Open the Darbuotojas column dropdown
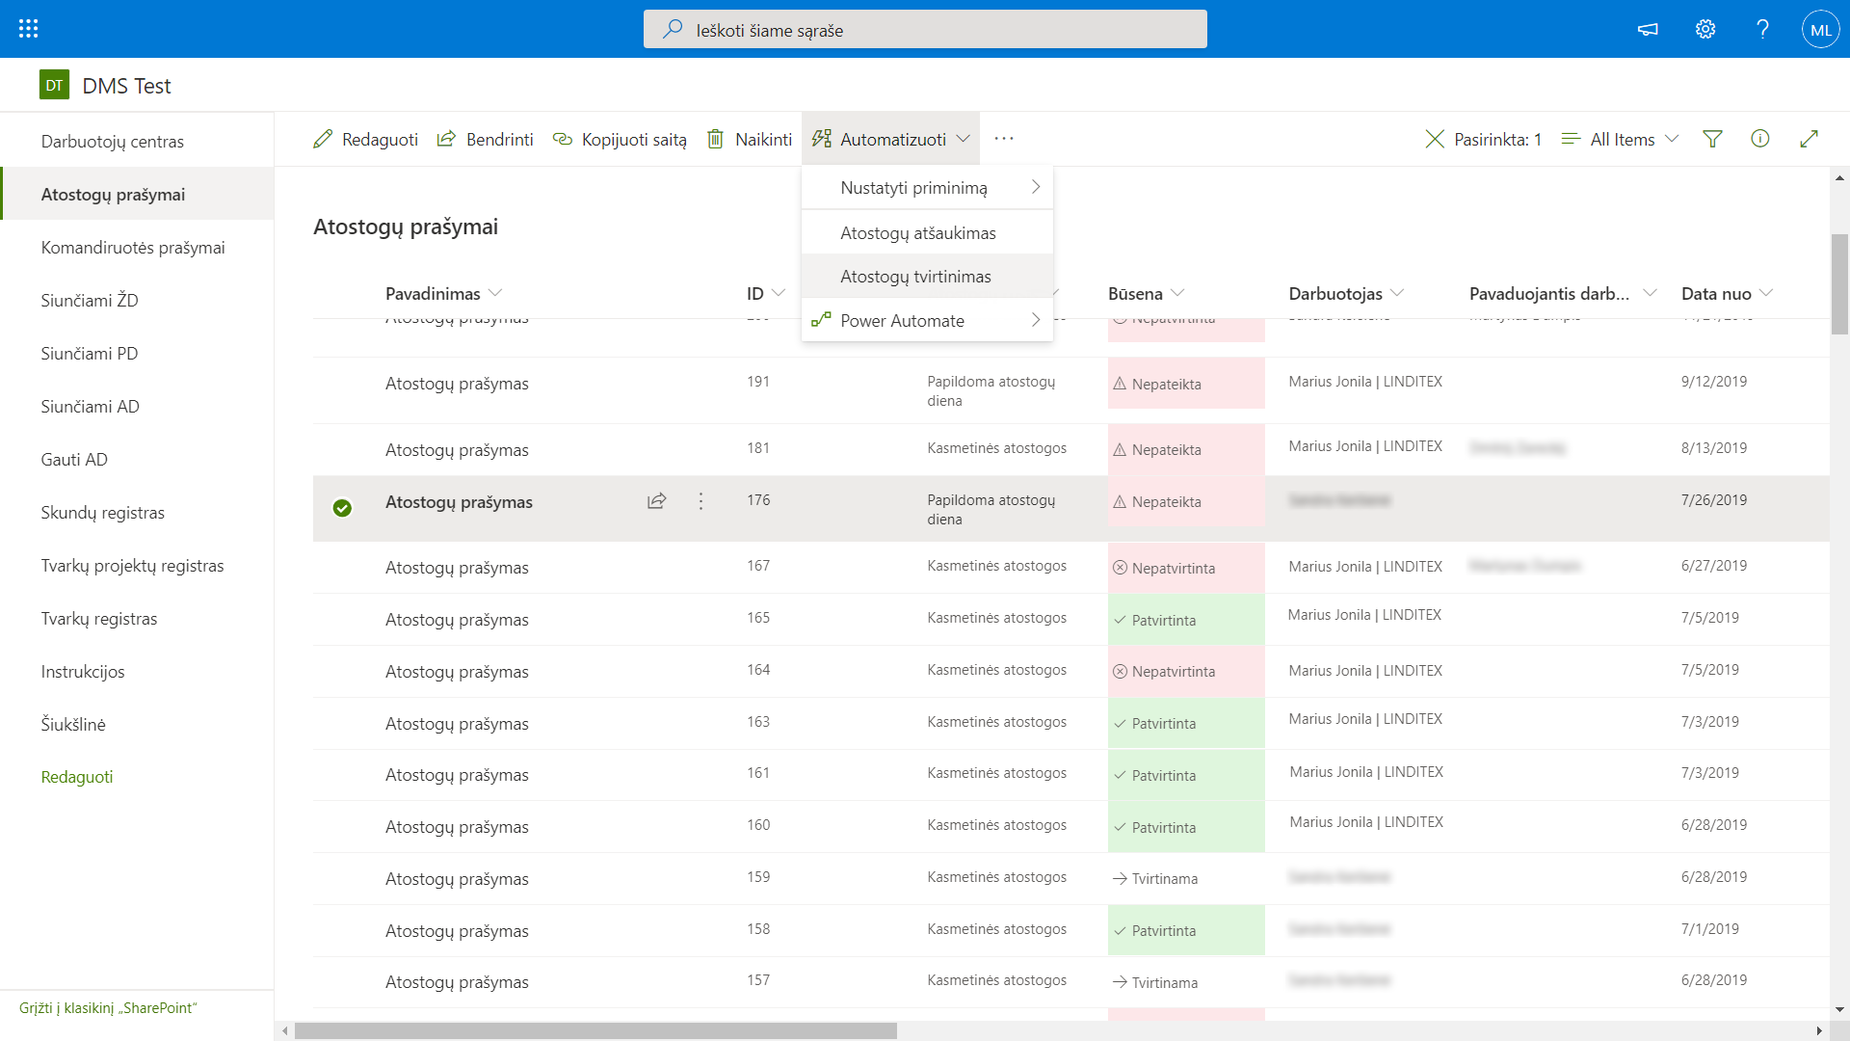 (x=1397, y=293)
